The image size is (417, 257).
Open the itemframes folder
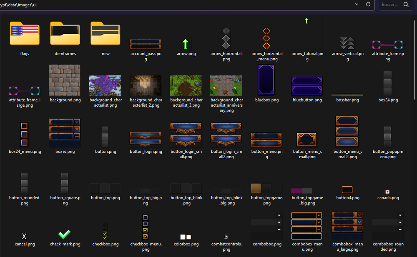(65, 33)
